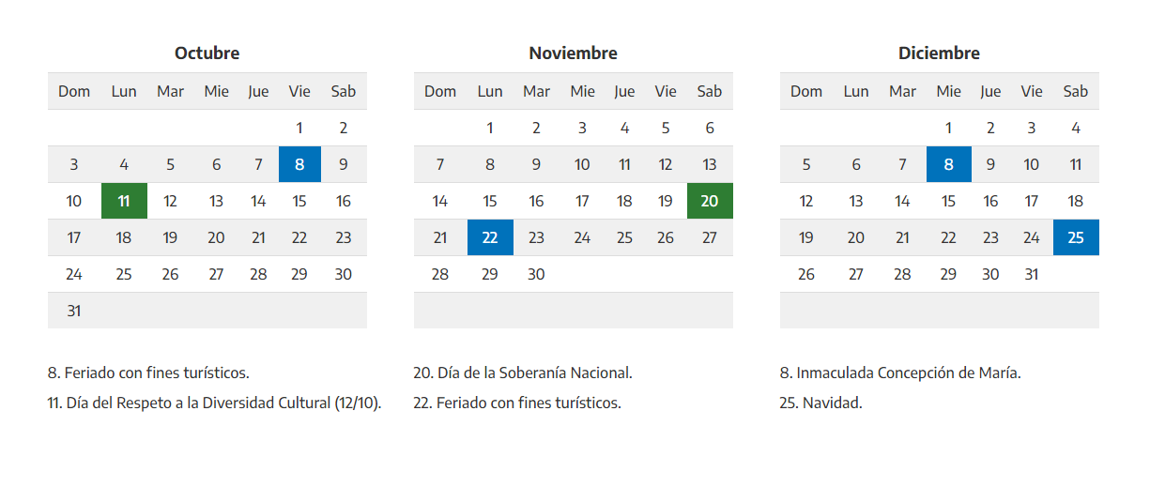Viewport: 1150px width, 487px height.
Task: Click the Noviembre month heading
Action: tap(573, 53)
